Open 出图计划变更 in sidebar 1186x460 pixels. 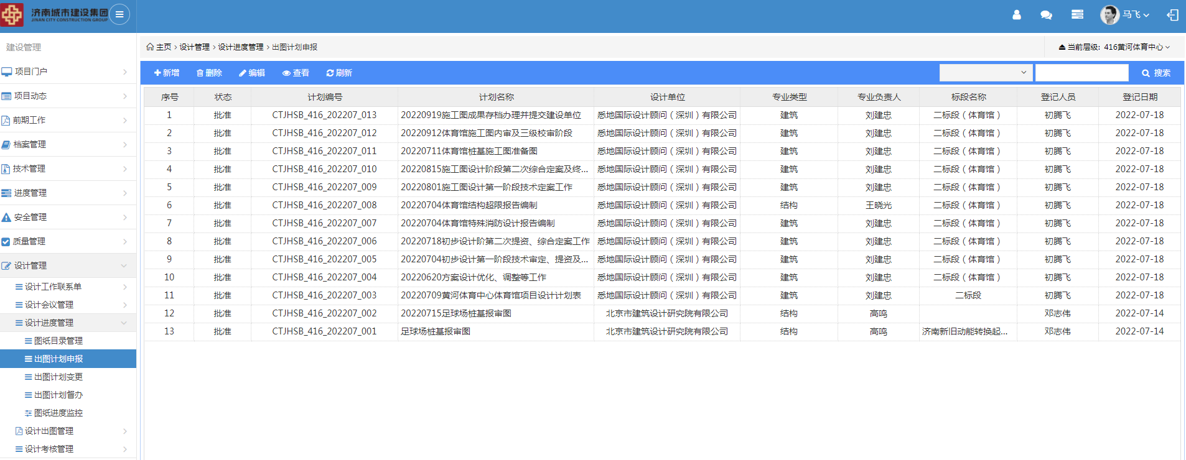coord(58,377)
